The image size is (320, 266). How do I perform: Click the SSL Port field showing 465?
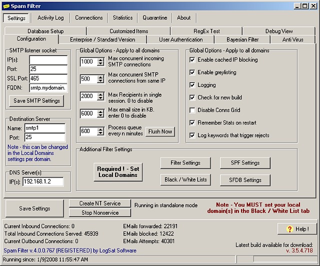(48, 78)
